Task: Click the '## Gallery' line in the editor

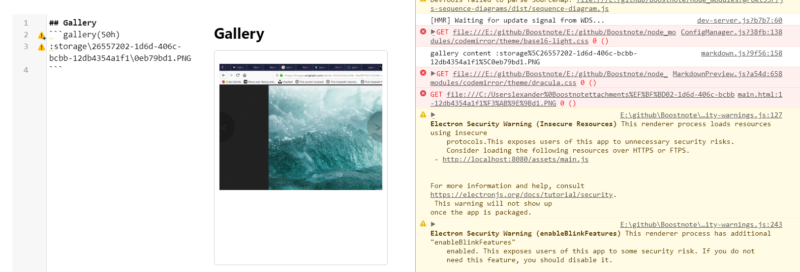Action: (73, 23)
